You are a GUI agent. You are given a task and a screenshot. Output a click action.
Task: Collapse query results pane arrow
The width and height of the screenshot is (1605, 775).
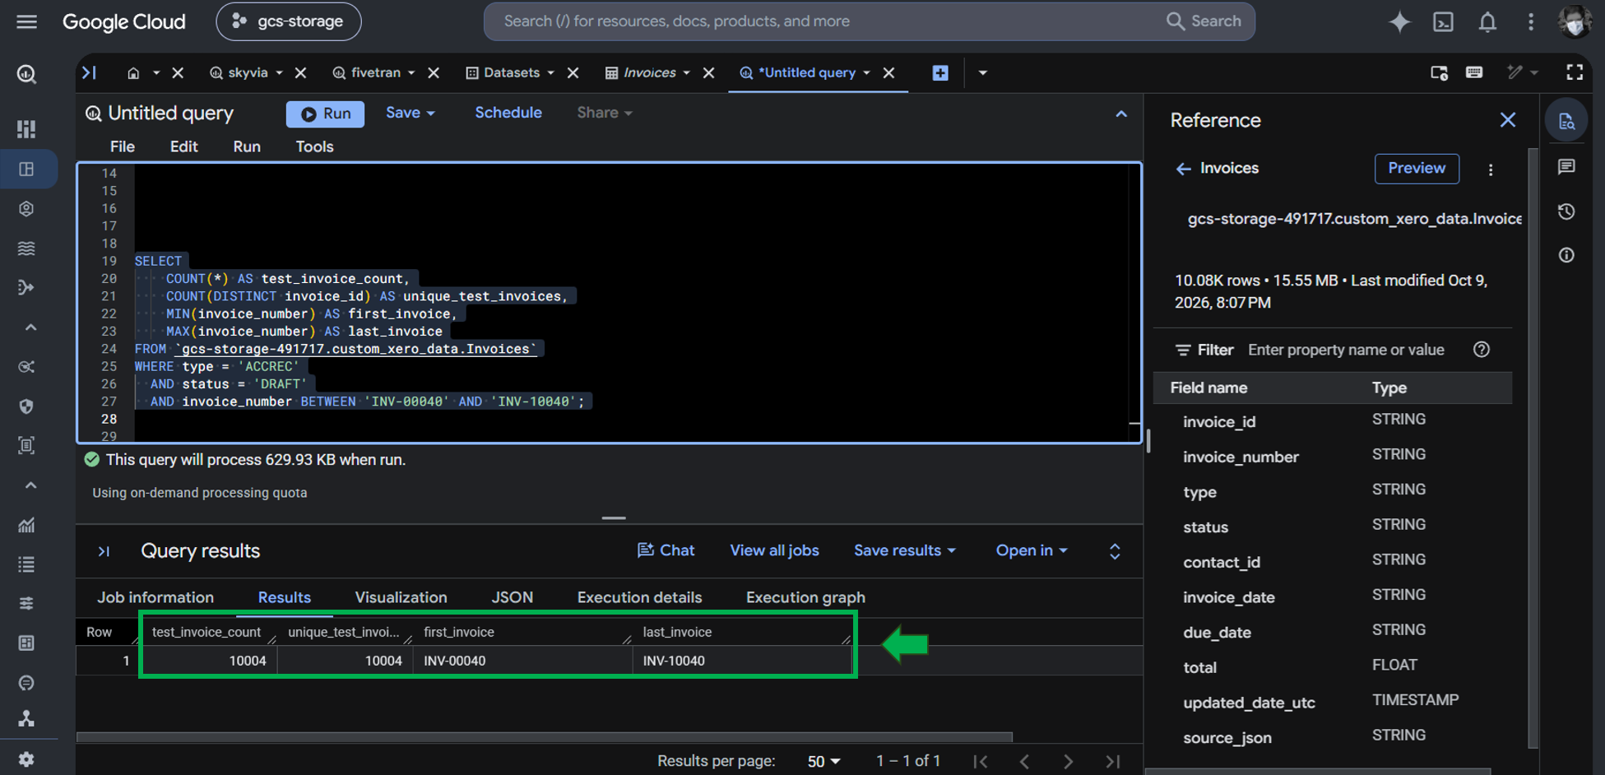coord(104,551)
